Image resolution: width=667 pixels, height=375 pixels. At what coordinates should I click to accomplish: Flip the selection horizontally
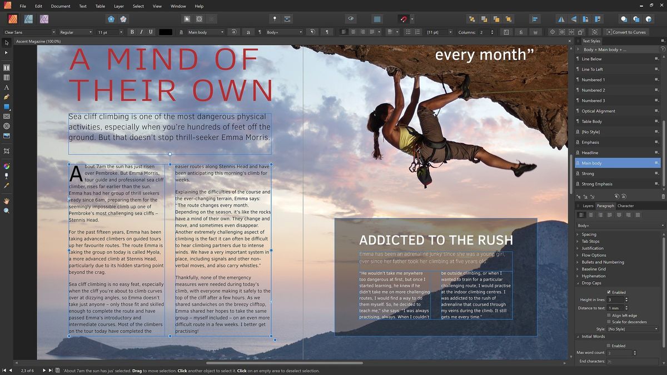click(560, 18)
